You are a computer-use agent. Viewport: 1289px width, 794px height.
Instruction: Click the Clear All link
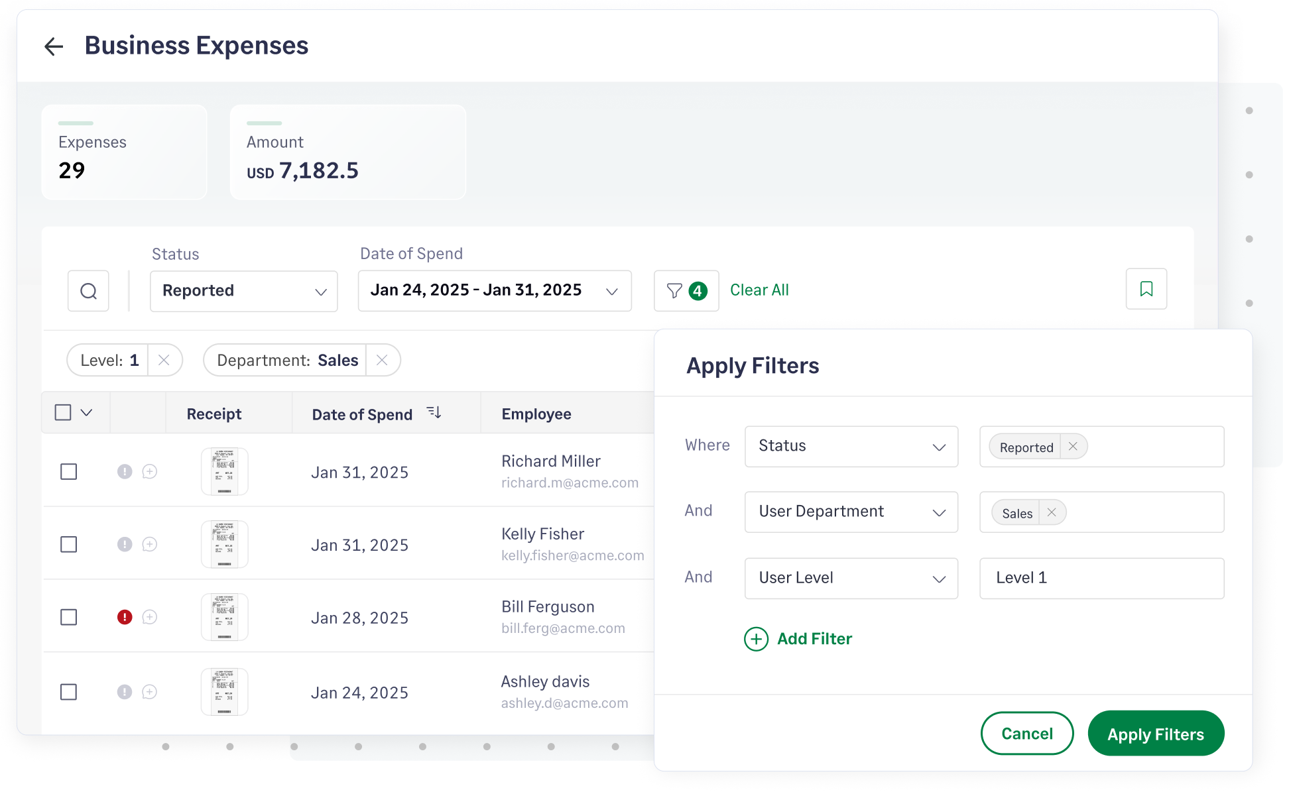759,290
